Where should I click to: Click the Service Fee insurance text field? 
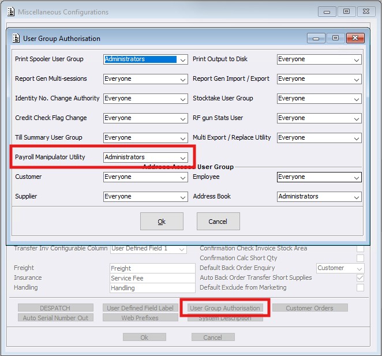click(152, 278)
